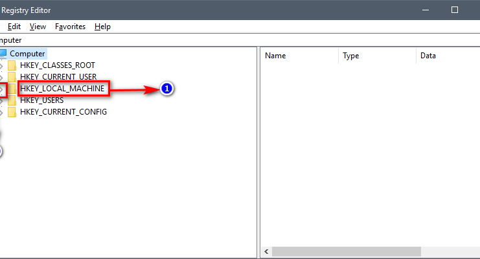Expand the HKEY_CLASSES_ROOT chevron
Image resolution: width=480 pixels, height=259 pixels.
[1, 65]
